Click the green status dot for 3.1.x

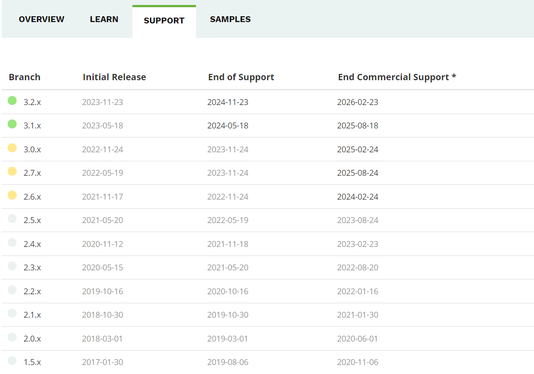[x=12, y=124]
